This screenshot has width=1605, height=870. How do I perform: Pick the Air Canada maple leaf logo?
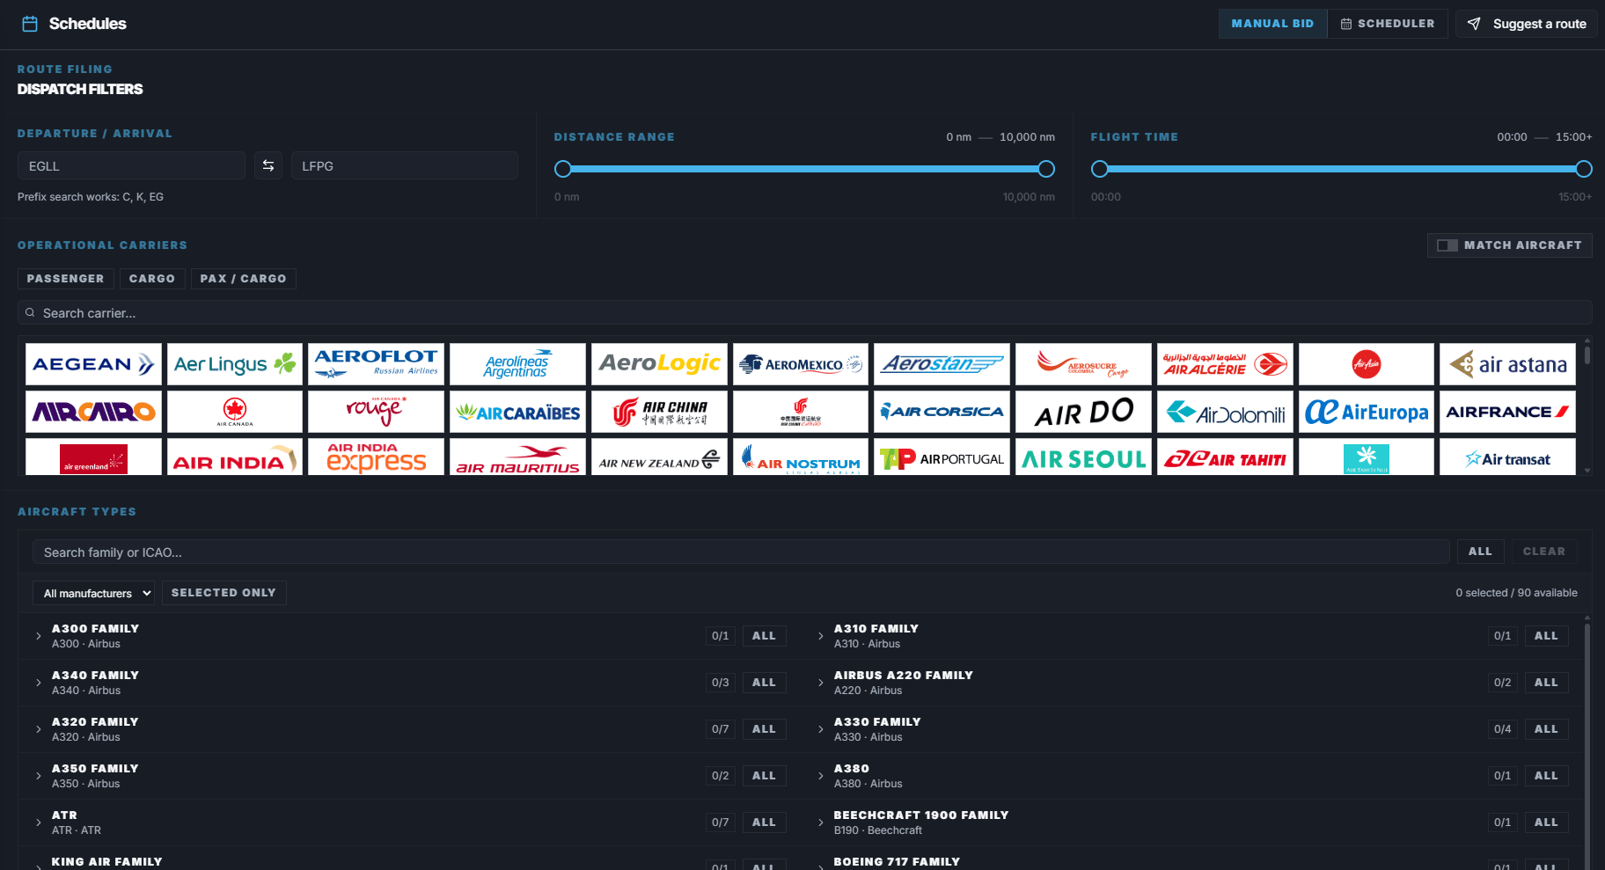tap(235, 412)
